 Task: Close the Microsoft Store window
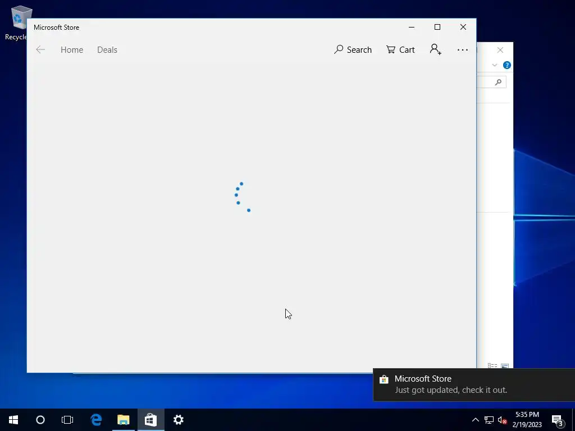pos(463,27)
